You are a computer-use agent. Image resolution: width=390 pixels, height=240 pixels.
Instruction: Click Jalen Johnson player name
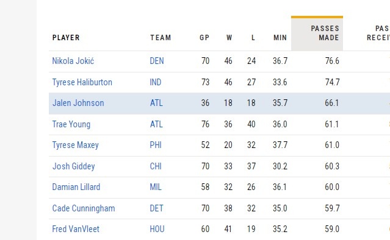(78, 103)
